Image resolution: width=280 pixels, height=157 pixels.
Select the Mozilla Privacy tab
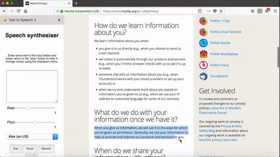tap(48, 3)
